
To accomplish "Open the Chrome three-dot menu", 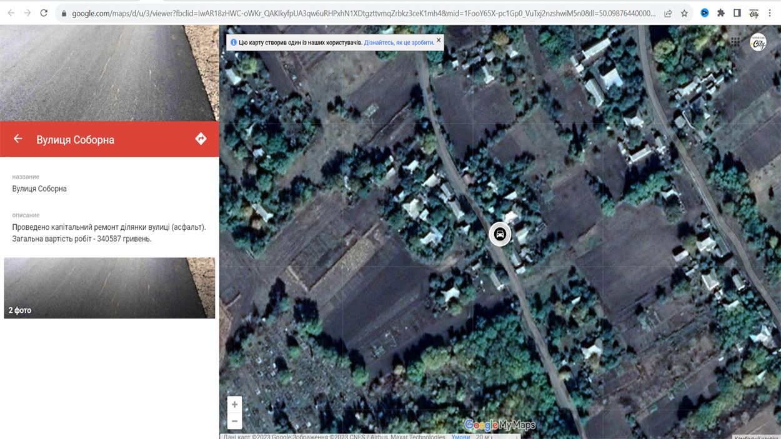I will coord(770,13).
